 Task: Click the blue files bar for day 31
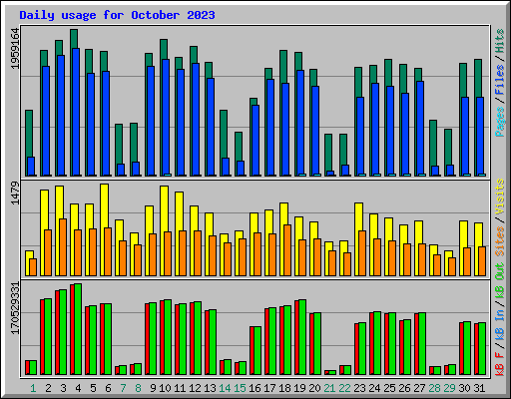480,137
